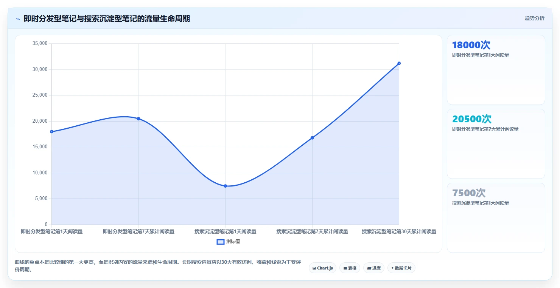
Task: Click the x-axis label 搜索沉淀型笔记第1天阅读量
Action: click(x=226, y=231)
